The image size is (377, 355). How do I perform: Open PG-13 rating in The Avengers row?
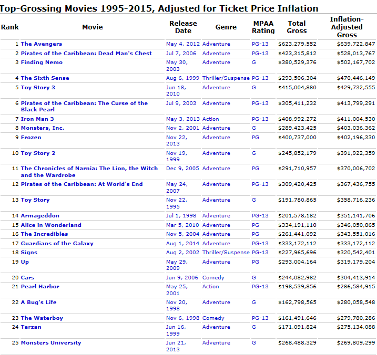click(260, 44)
